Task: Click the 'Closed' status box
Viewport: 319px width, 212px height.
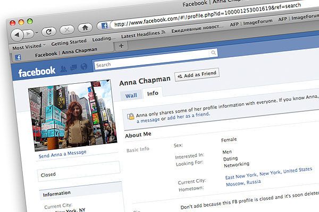Action: [x=79, y=171]
